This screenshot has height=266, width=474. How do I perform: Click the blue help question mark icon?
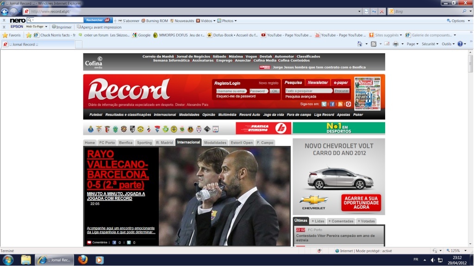460,44
